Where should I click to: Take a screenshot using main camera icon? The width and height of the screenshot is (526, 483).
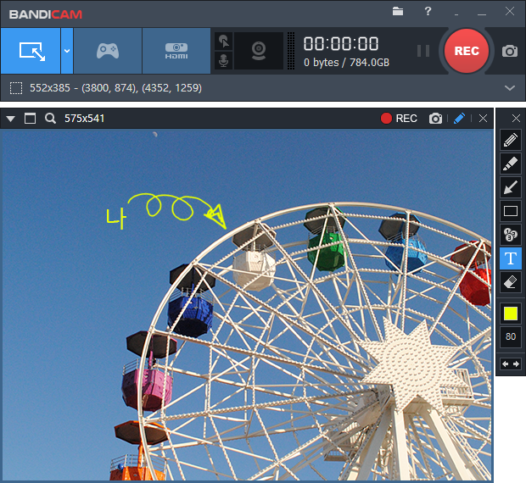510,51
